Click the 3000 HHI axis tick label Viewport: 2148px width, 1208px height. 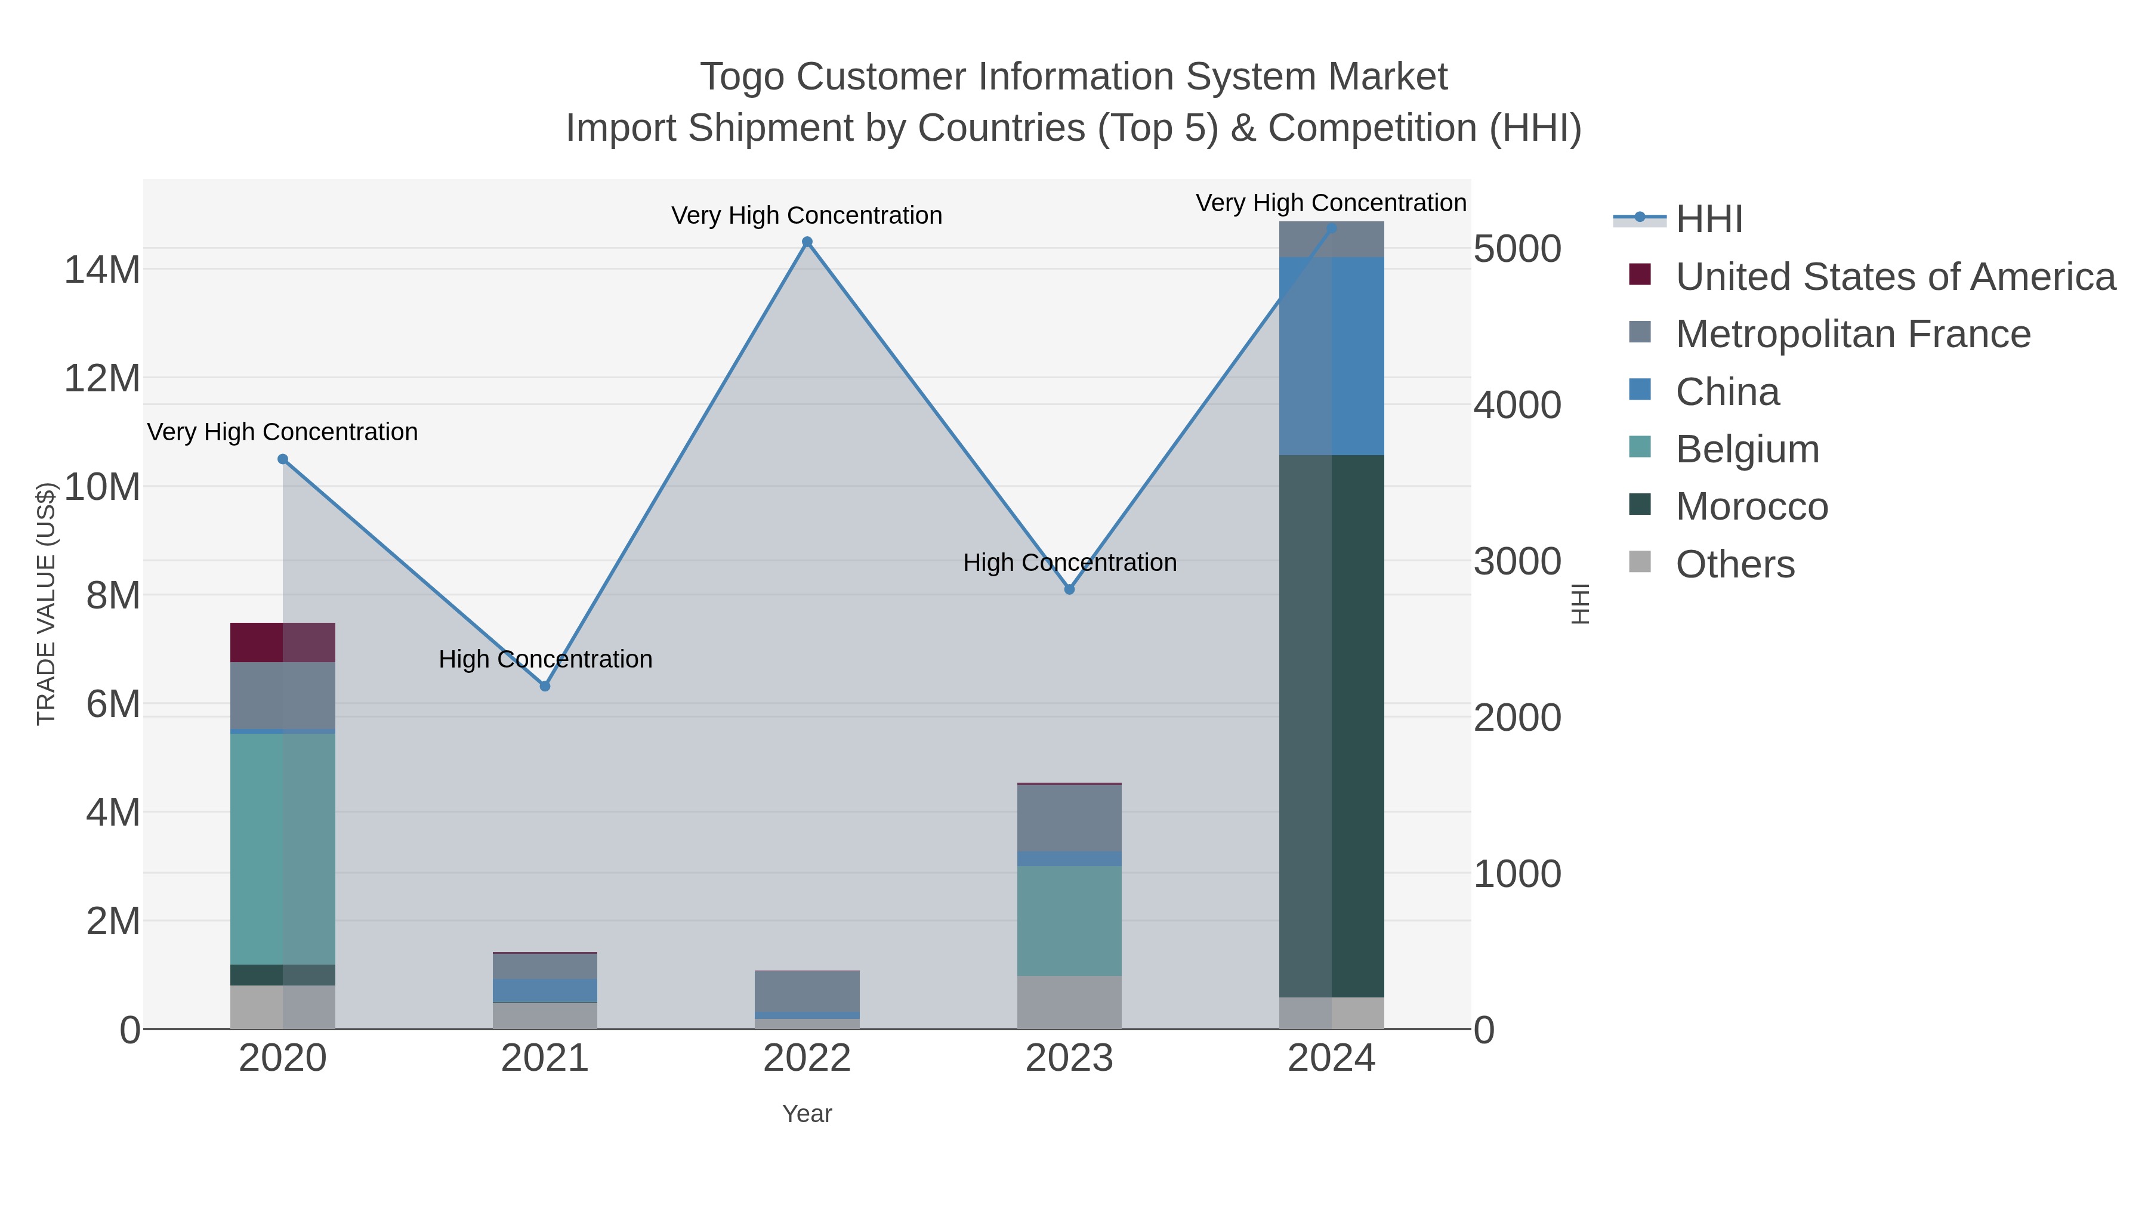pyautogui.click(x=1517, y=561)
